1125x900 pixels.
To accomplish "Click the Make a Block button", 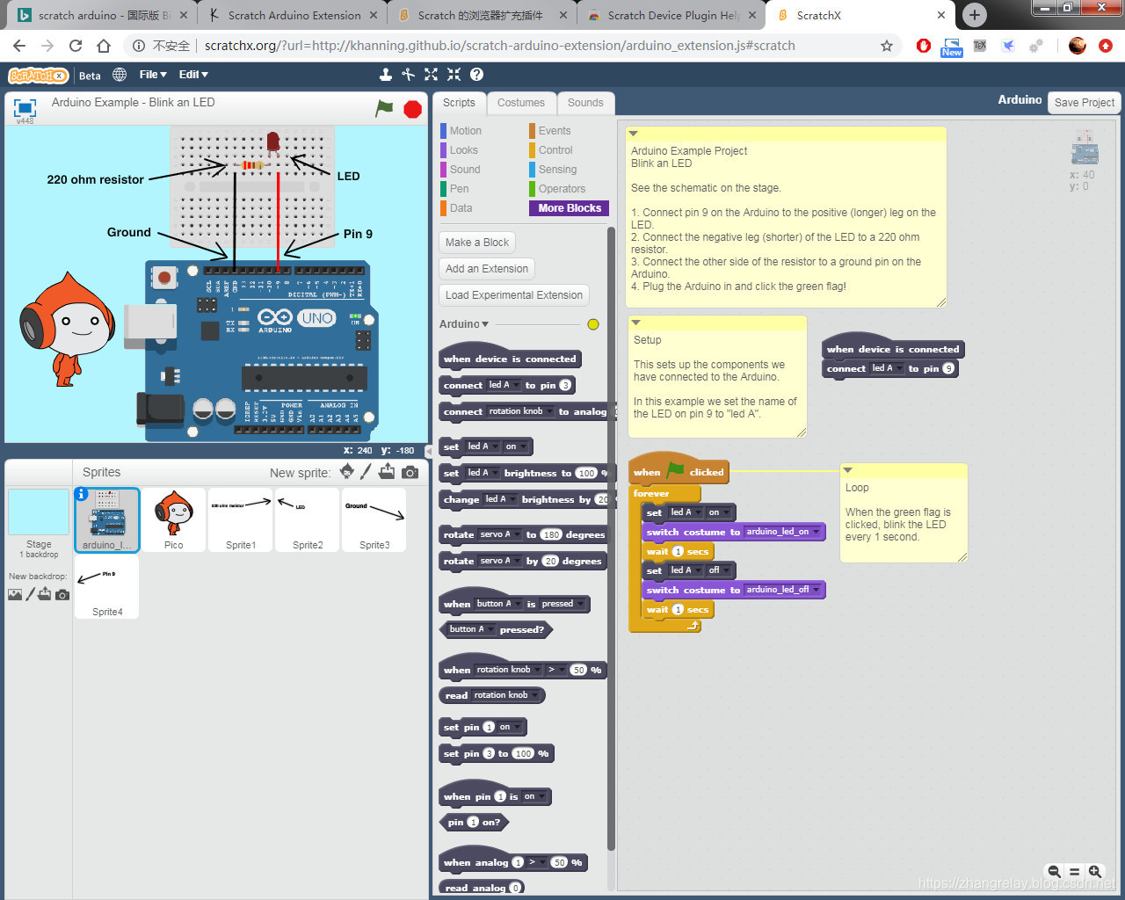I will pos(477,243).
